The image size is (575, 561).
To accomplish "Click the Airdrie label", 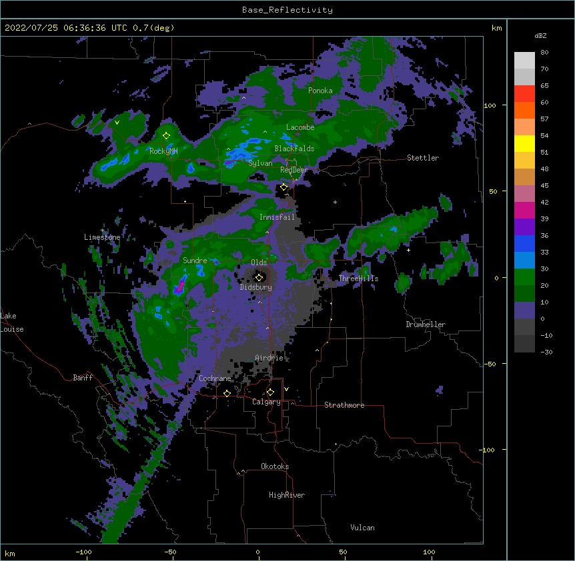I will pos(269,358).
